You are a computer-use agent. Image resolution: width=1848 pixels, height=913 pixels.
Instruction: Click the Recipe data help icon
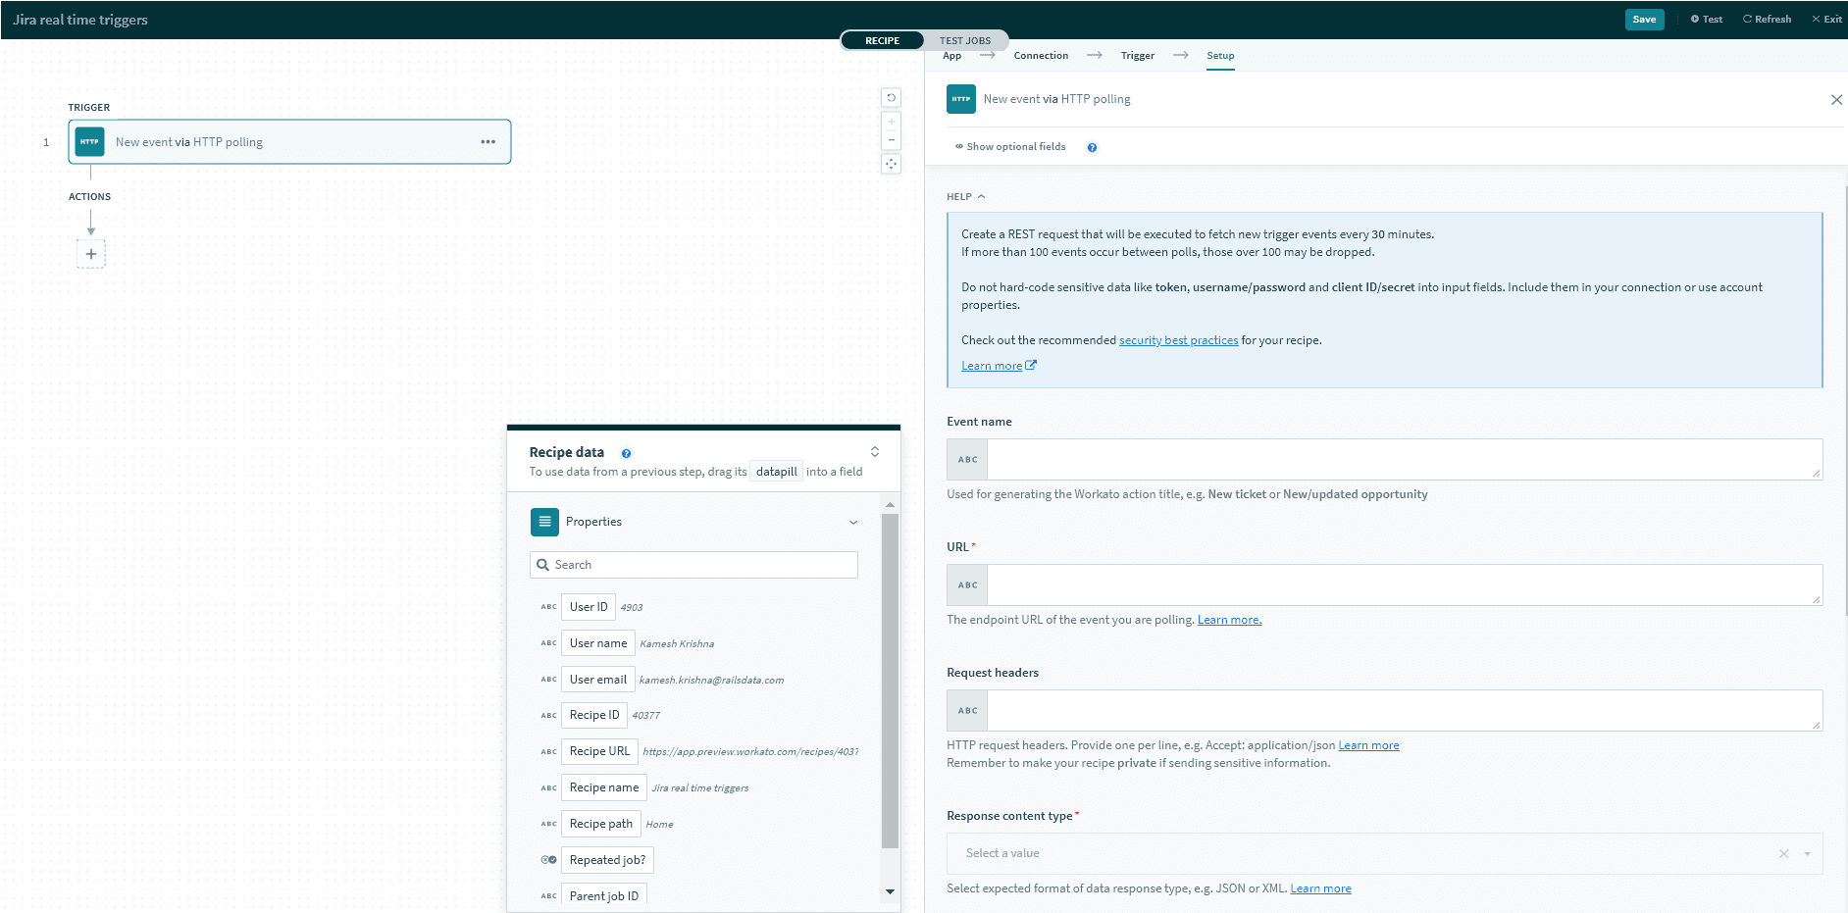(x=626, y=453)
